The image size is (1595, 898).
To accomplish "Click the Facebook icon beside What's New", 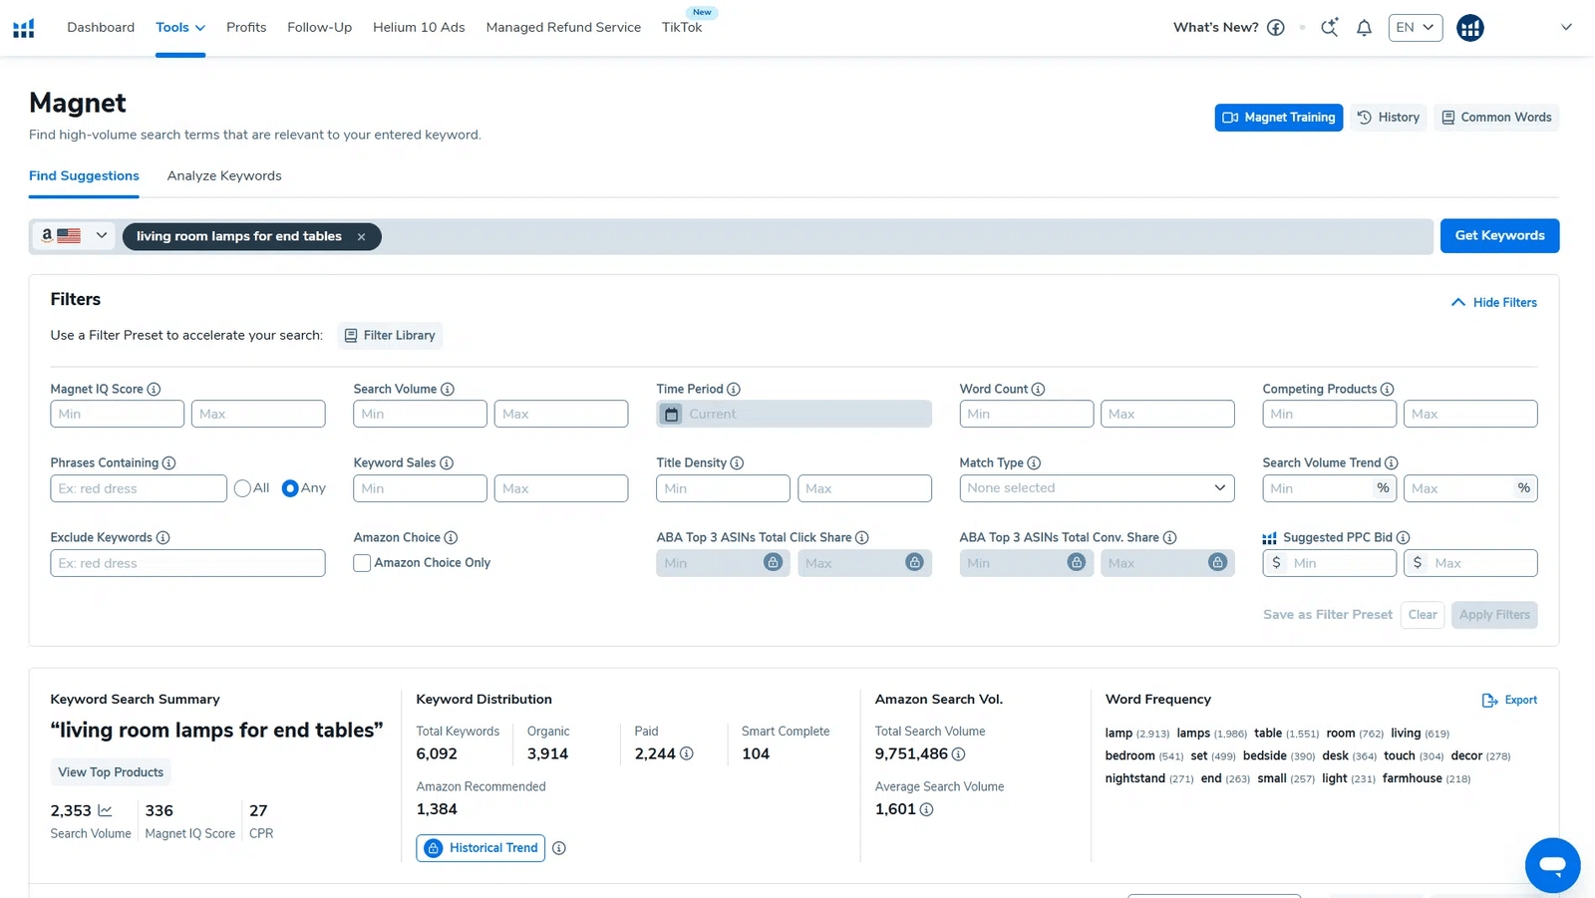I will pyautogui.click(x=1276, y=28).
